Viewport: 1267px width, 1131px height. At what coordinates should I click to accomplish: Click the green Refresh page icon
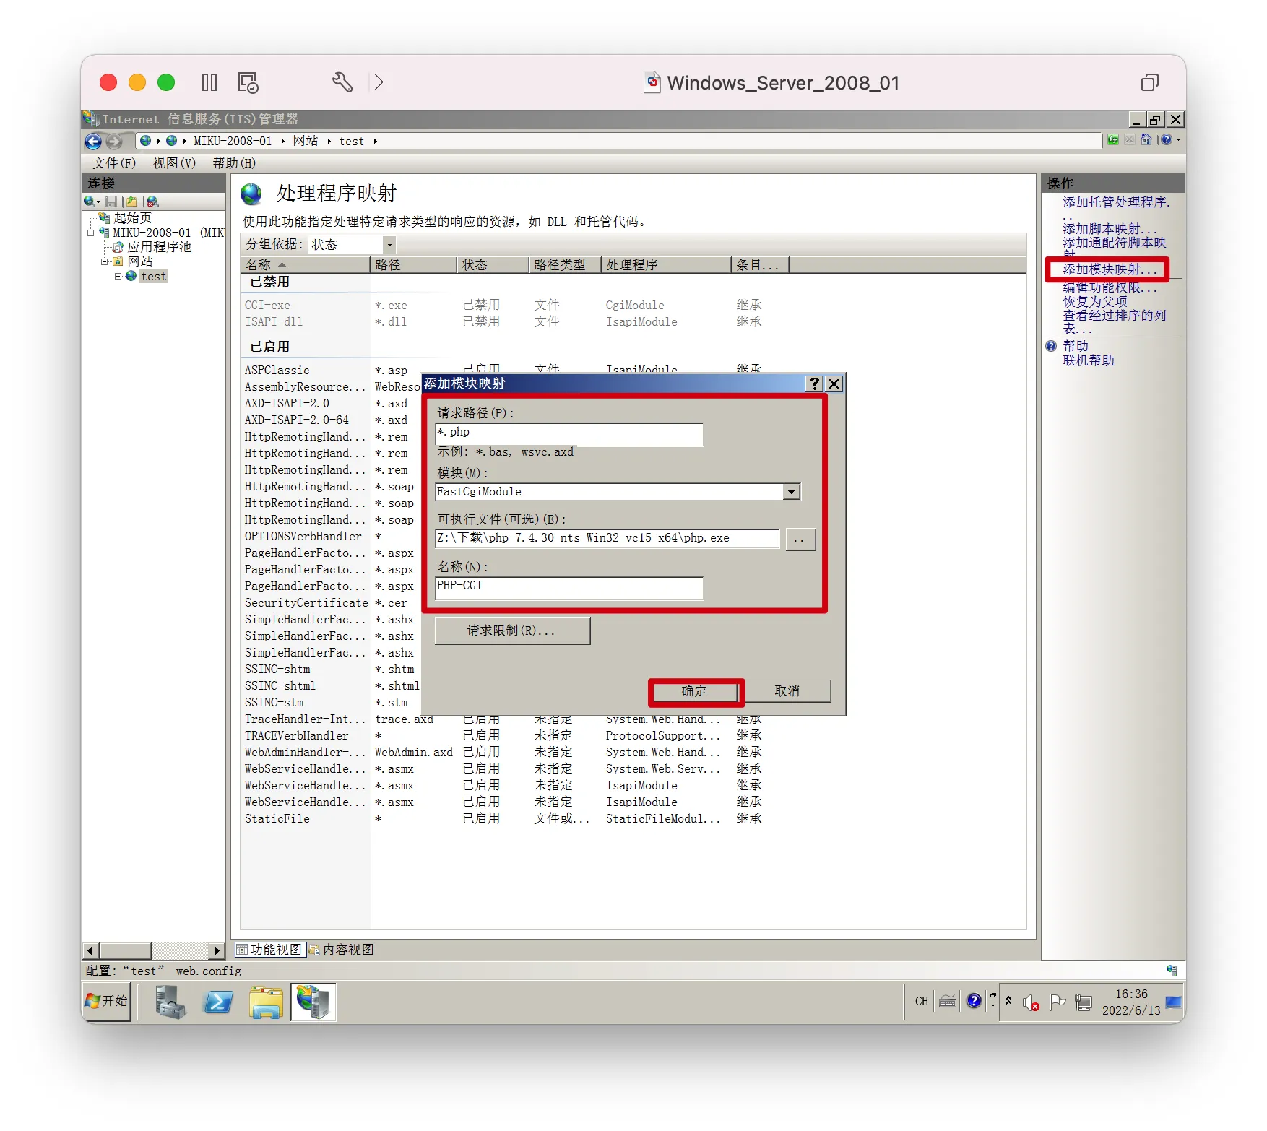1113,140
